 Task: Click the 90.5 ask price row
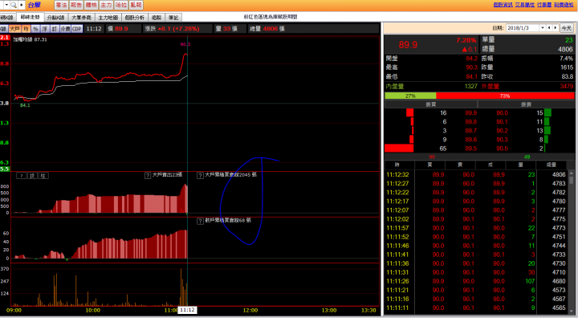click(502, 149)
